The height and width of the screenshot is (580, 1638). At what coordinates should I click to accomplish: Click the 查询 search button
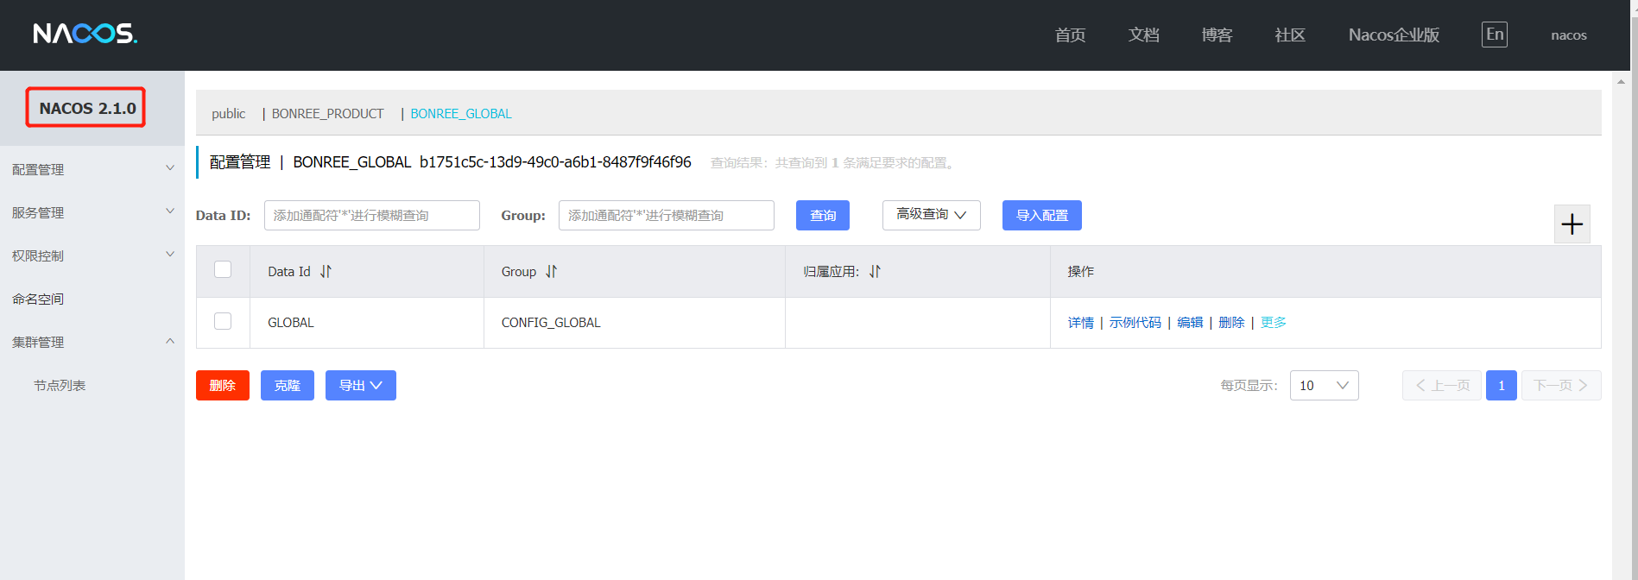point(822,215)
